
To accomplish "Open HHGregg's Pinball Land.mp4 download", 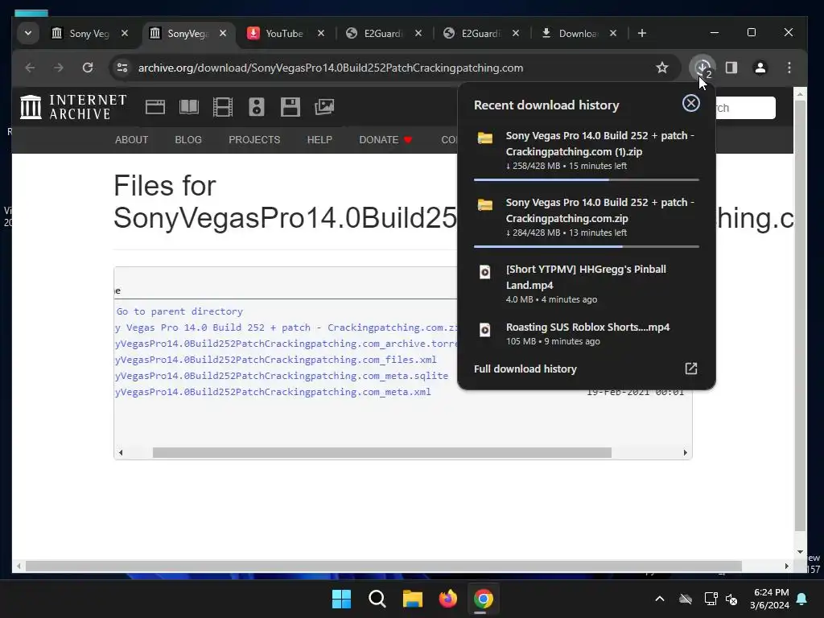I will tap(587, 284).
